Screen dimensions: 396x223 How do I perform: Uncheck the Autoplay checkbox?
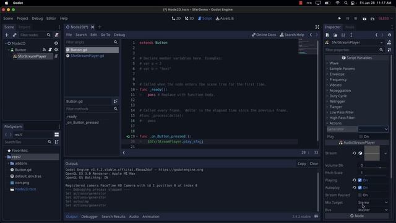360,188
